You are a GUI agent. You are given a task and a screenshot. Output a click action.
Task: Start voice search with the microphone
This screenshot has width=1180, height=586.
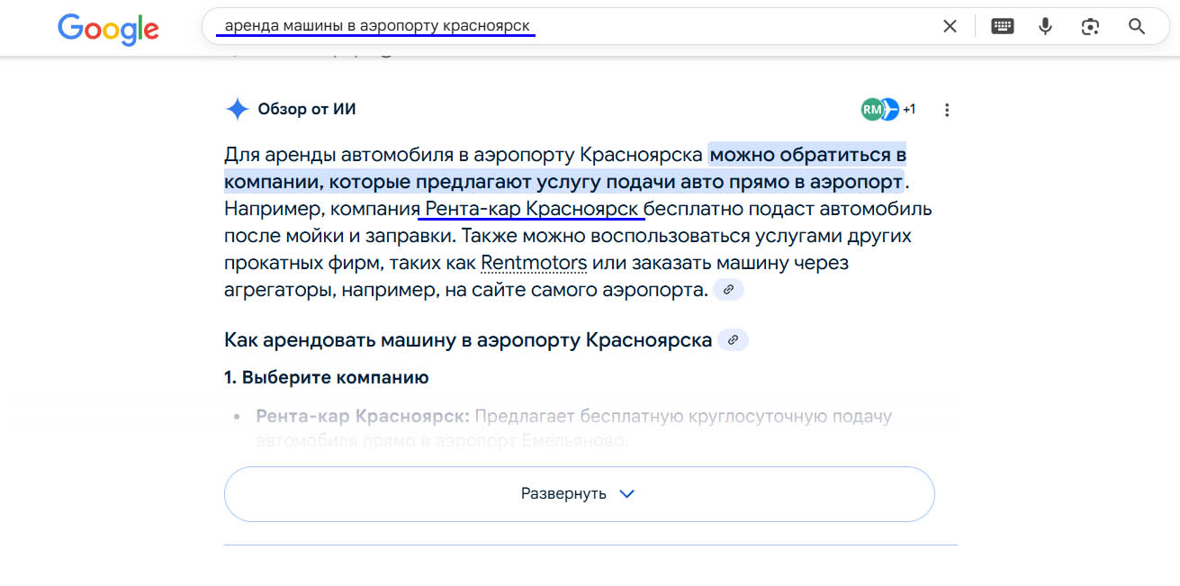1045,27
